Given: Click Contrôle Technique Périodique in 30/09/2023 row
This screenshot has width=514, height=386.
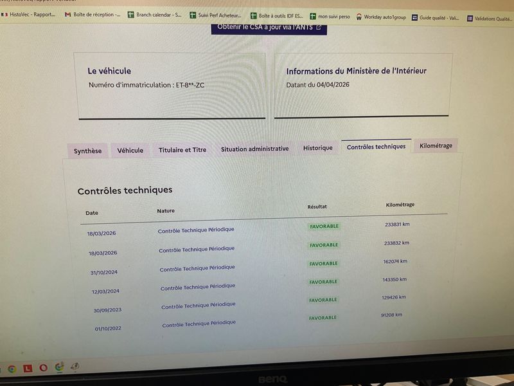Looking at the screenshot, I should click(x=199, y=305).
